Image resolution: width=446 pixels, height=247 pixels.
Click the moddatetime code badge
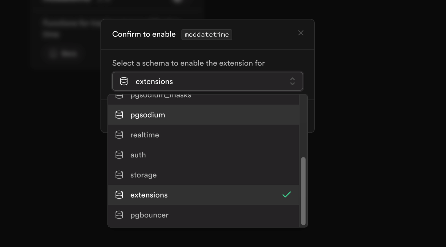(x=206, y=35)
